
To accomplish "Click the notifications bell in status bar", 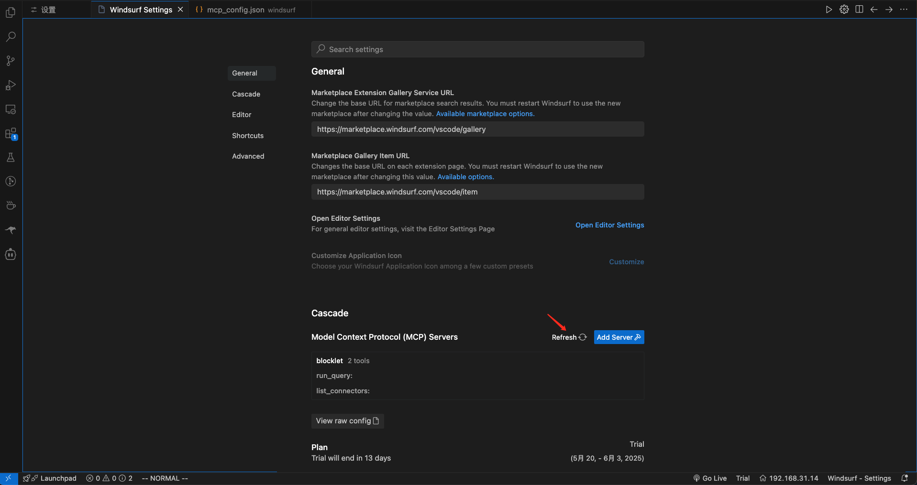I will point(905,478).
